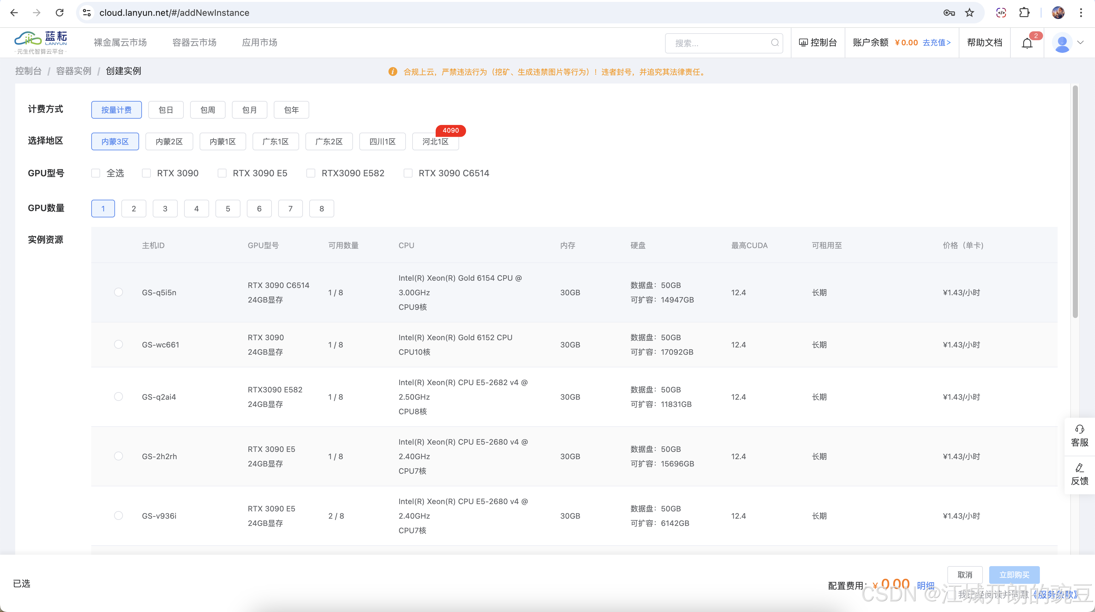Choose region 河北1区

tap(436, 141)
